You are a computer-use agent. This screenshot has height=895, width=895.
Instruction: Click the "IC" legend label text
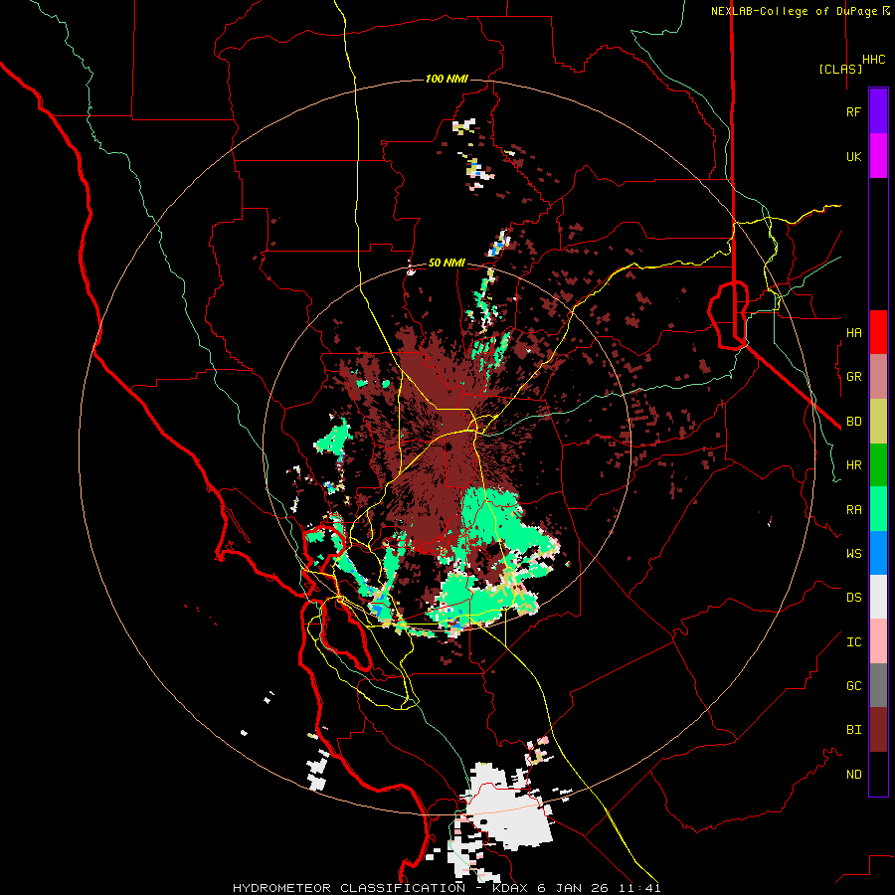[x=853, y=642]
